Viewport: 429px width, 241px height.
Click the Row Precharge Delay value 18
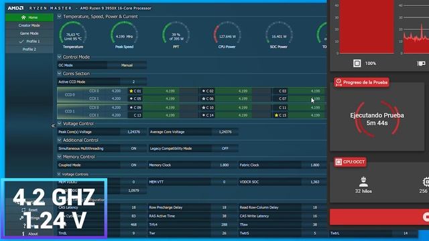pyautogui.click(x=225, y=208)
